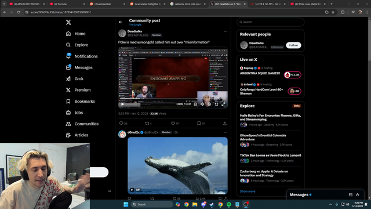Click the back arrow beside Community post

[120, 22]
